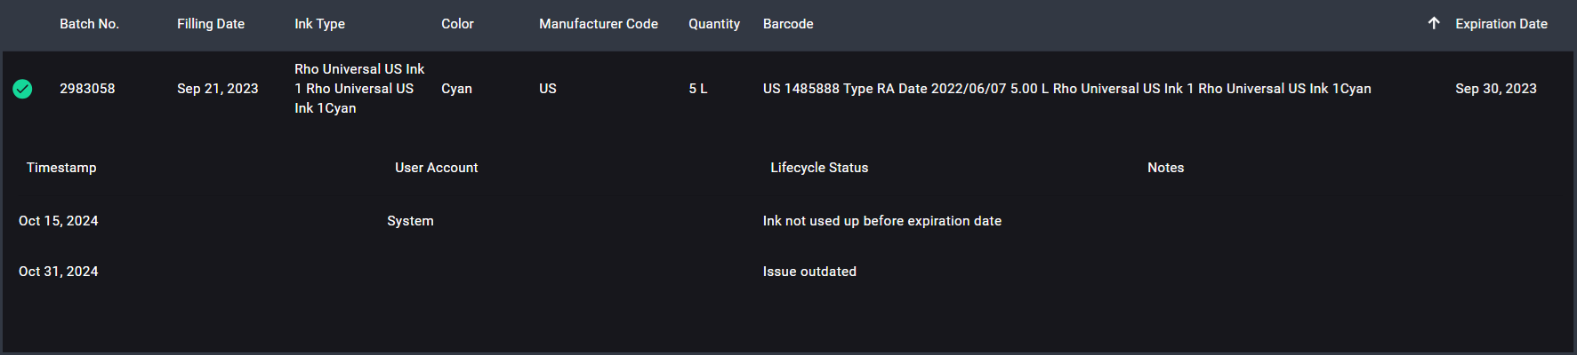This screenshot has height=355, width=1577.
Task: Select the Oct 15, 2024 history row
Action: click(59, 221)
